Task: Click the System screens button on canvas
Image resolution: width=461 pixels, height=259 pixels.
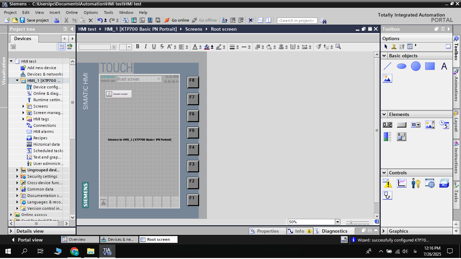Action: (118, 94)
